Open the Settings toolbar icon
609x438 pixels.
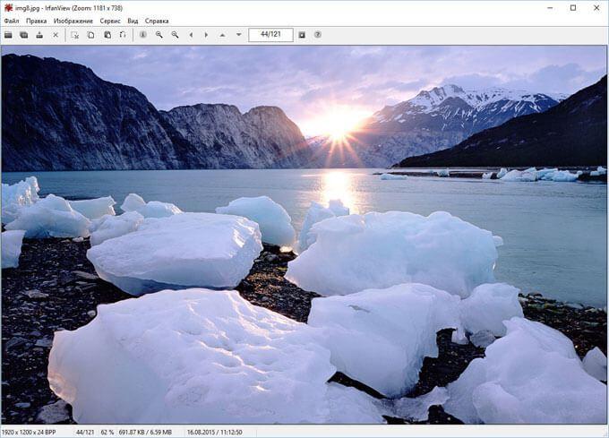coord(302,35)
